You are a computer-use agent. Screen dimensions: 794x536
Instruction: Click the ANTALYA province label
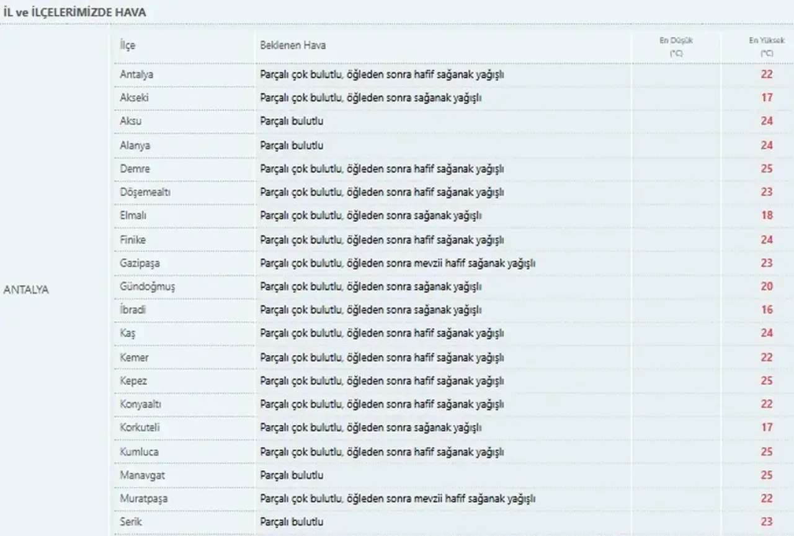[x=26, y=289]
